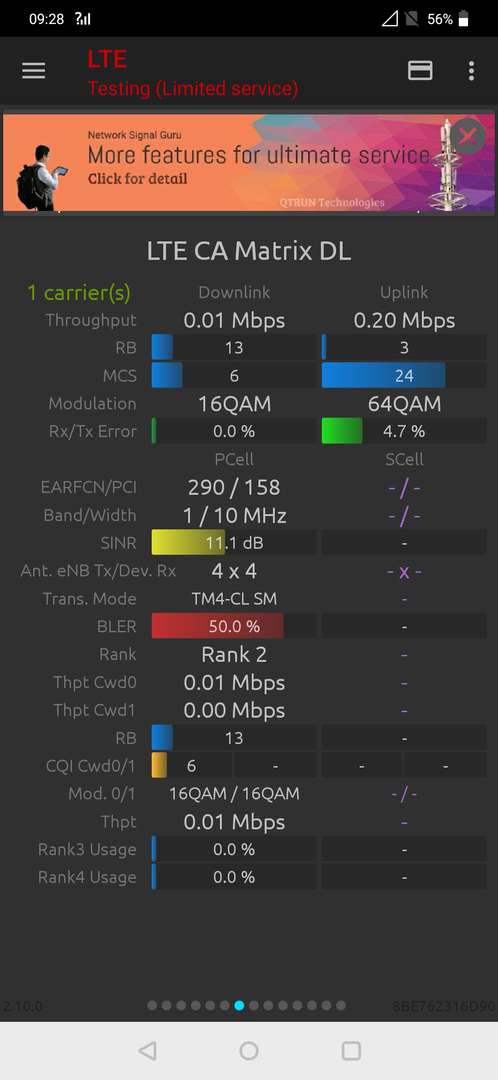This screenshot has width=498, height=1080.
Task: Tap the CQI Cwd0 value 6 bar
Action: 191,765
